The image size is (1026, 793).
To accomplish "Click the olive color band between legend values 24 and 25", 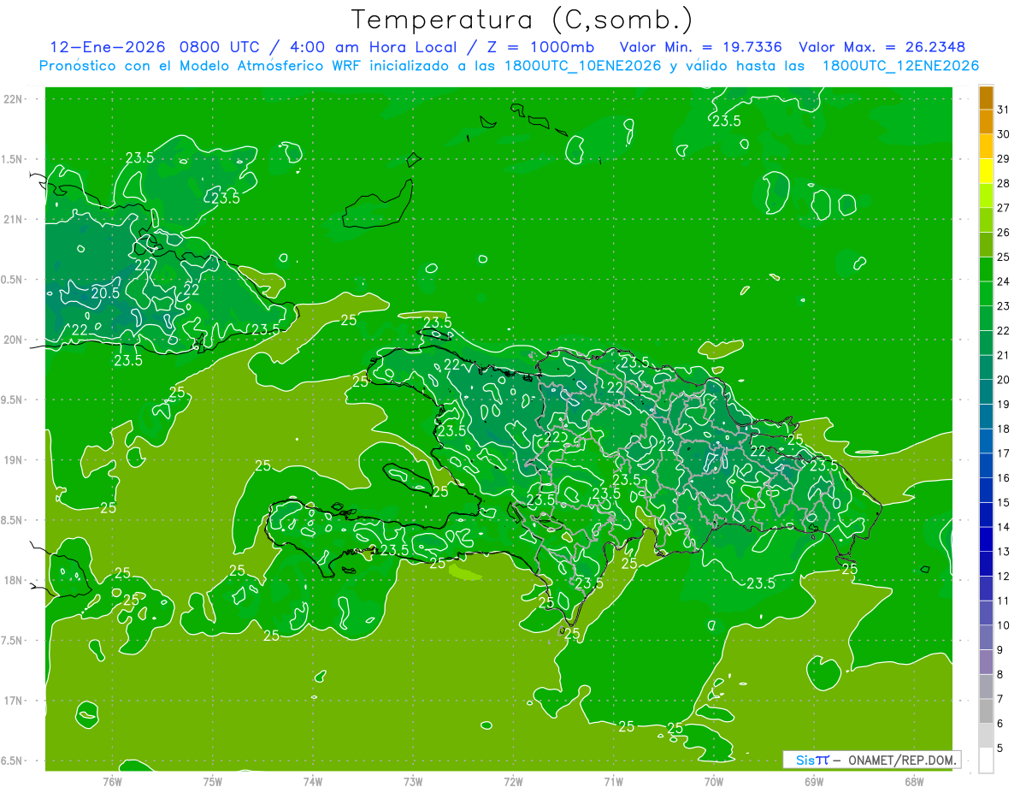I will coord(986,269).
